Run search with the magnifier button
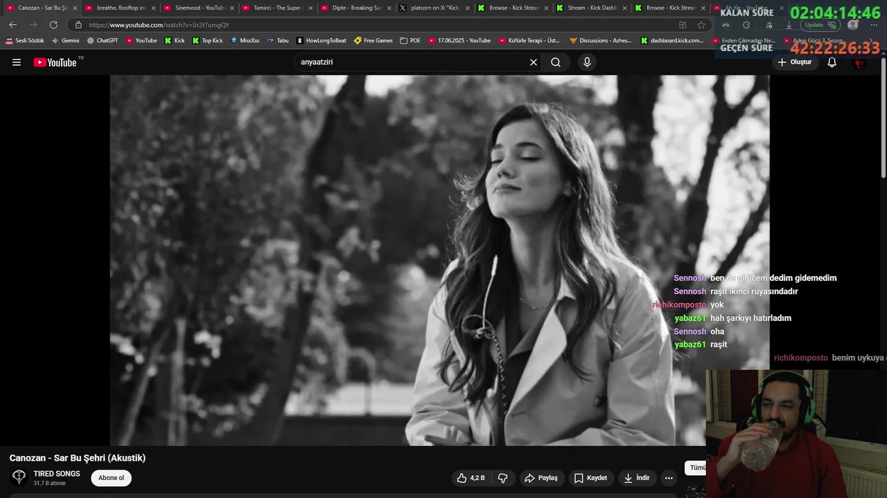This screenshot has height=498, width=887. click(x=556, y=62)
